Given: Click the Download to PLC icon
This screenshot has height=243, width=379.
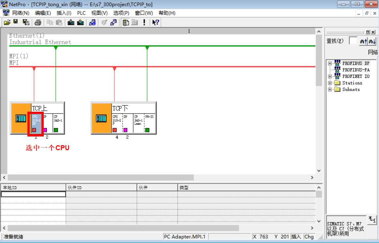Looking at the screenshot, I should coord(71,22).
